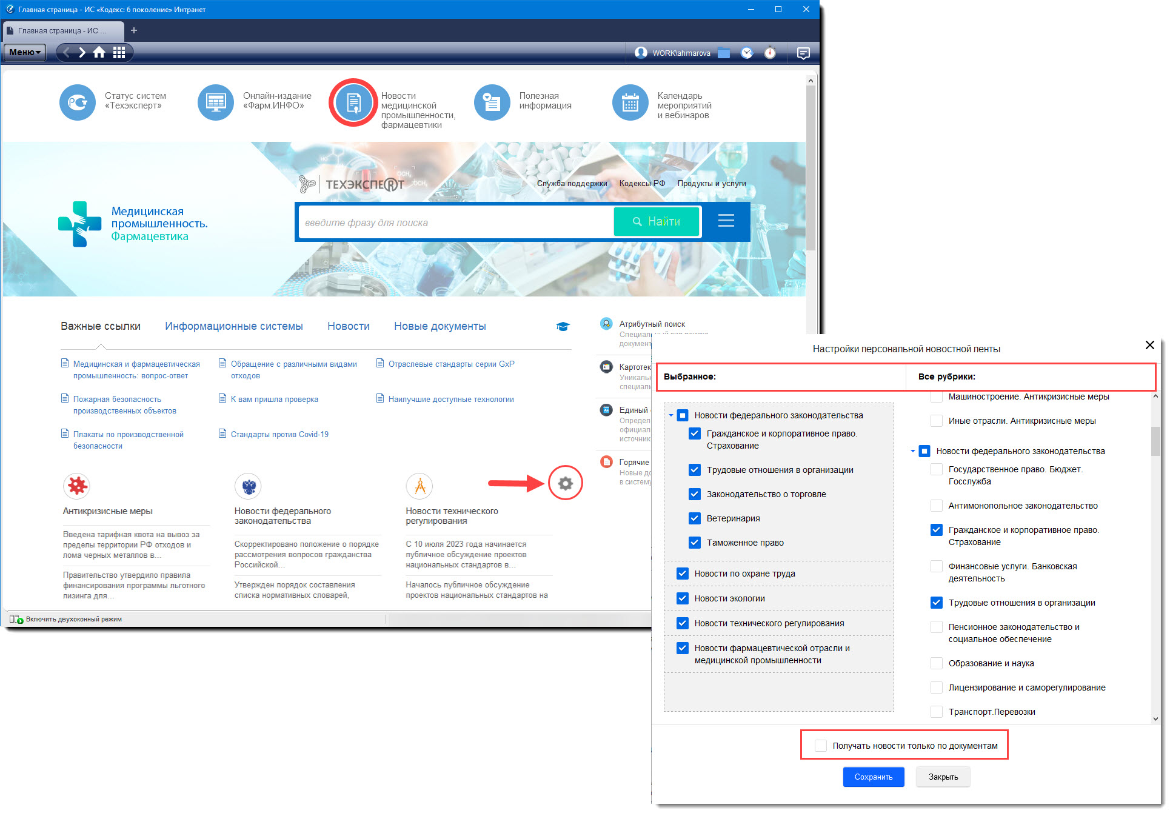Uncheck Законодательство о торговле checkbox
Viewport: 1170px width, 813px height.
coord(695,494)
